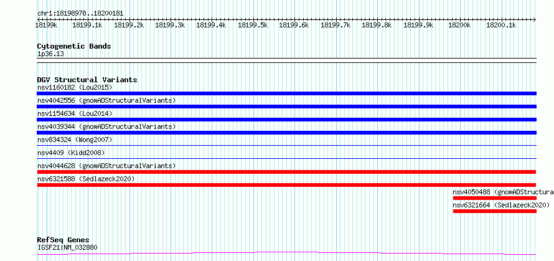
Task: Click the 18199.5k ruler mark
Action: [x=253, y=25]
